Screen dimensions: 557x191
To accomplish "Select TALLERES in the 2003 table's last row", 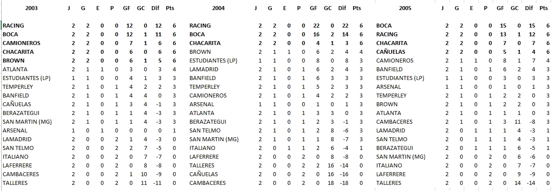I will (x=15, y=183).
